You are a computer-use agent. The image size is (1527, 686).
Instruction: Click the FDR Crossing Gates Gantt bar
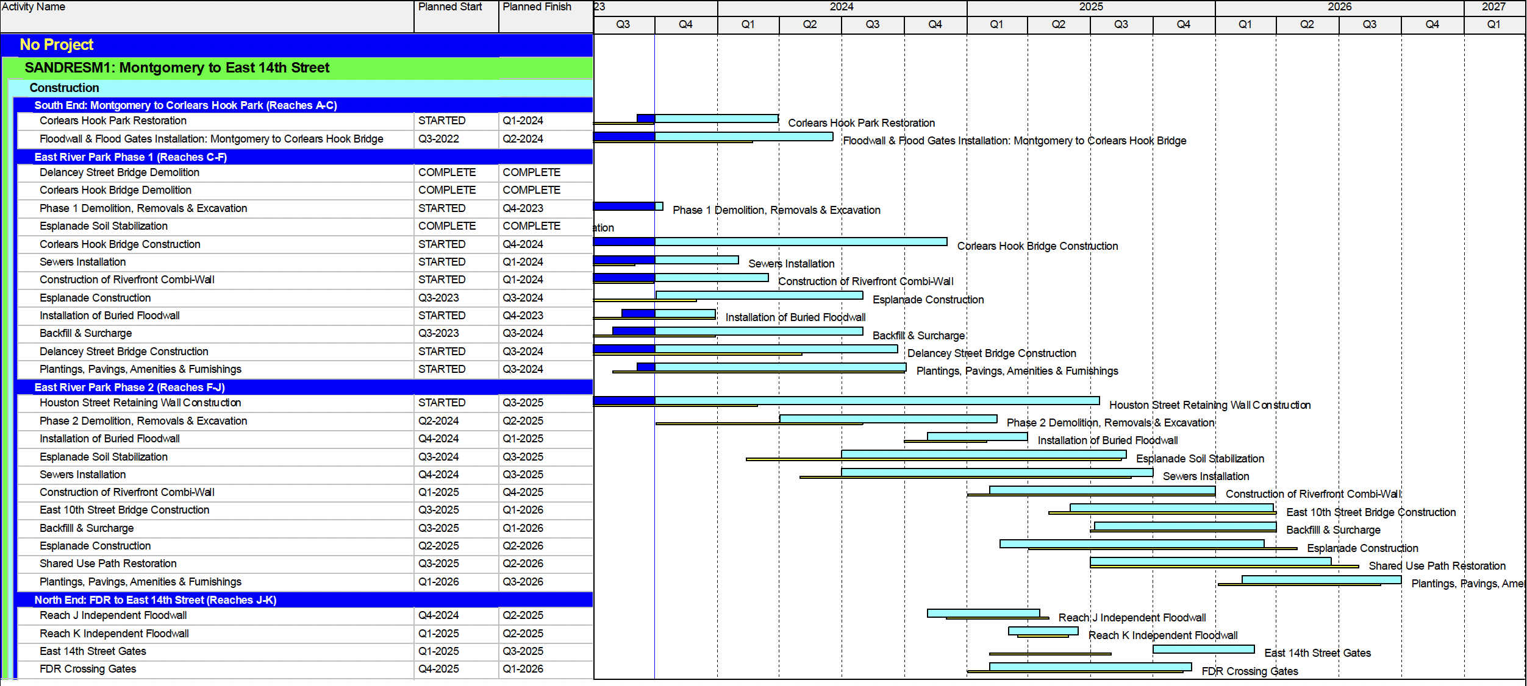(x=1090, y=667)
